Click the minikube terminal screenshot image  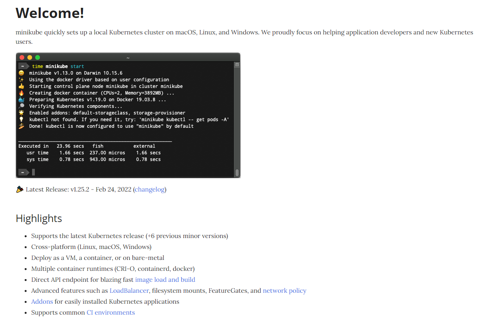coord(128,115)
